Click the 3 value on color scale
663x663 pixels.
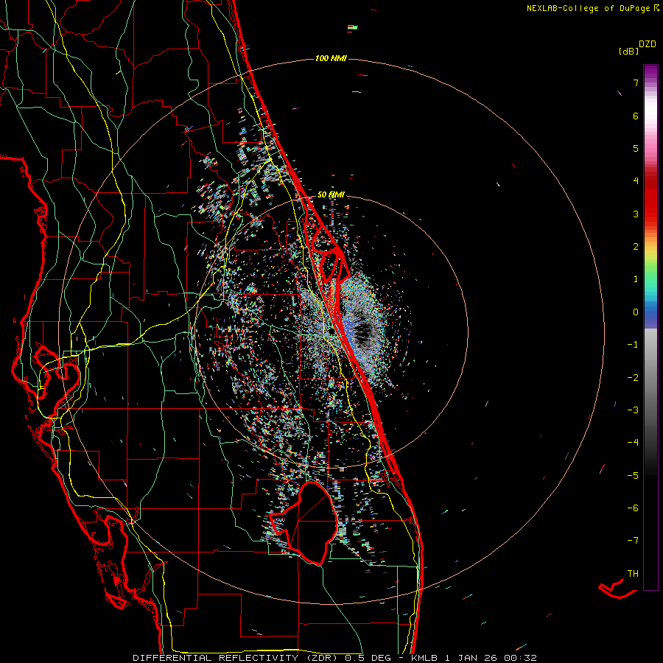tap(636, 214)
